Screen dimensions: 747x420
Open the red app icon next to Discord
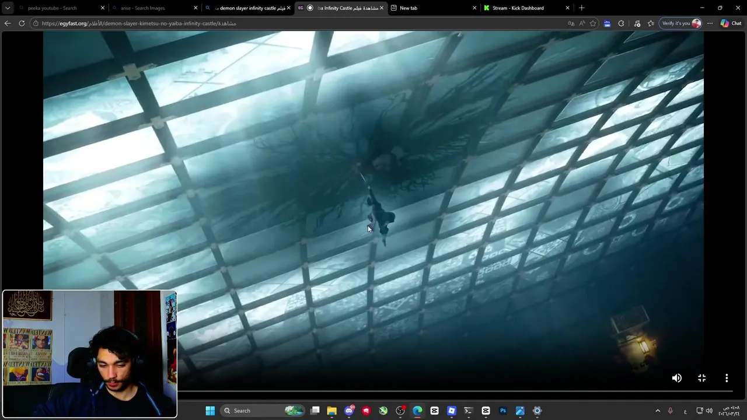366,411
